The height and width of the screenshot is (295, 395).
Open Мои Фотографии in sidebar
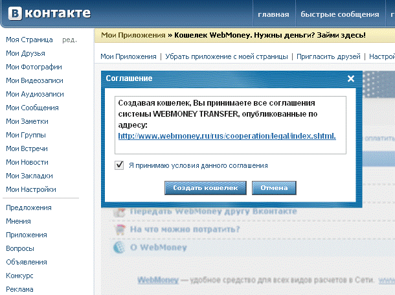pos(34,67)
